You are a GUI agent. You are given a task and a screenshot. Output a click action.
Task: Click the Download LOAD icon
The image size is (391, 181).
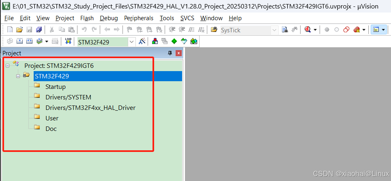point(68,41)
